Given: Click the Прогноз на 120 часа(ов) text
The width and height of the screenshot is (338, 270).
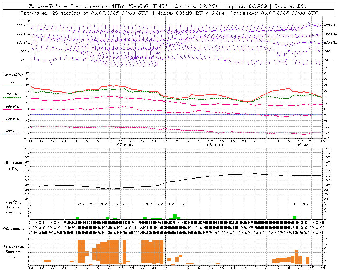Looking at the screenshot, I should [51, 13].
